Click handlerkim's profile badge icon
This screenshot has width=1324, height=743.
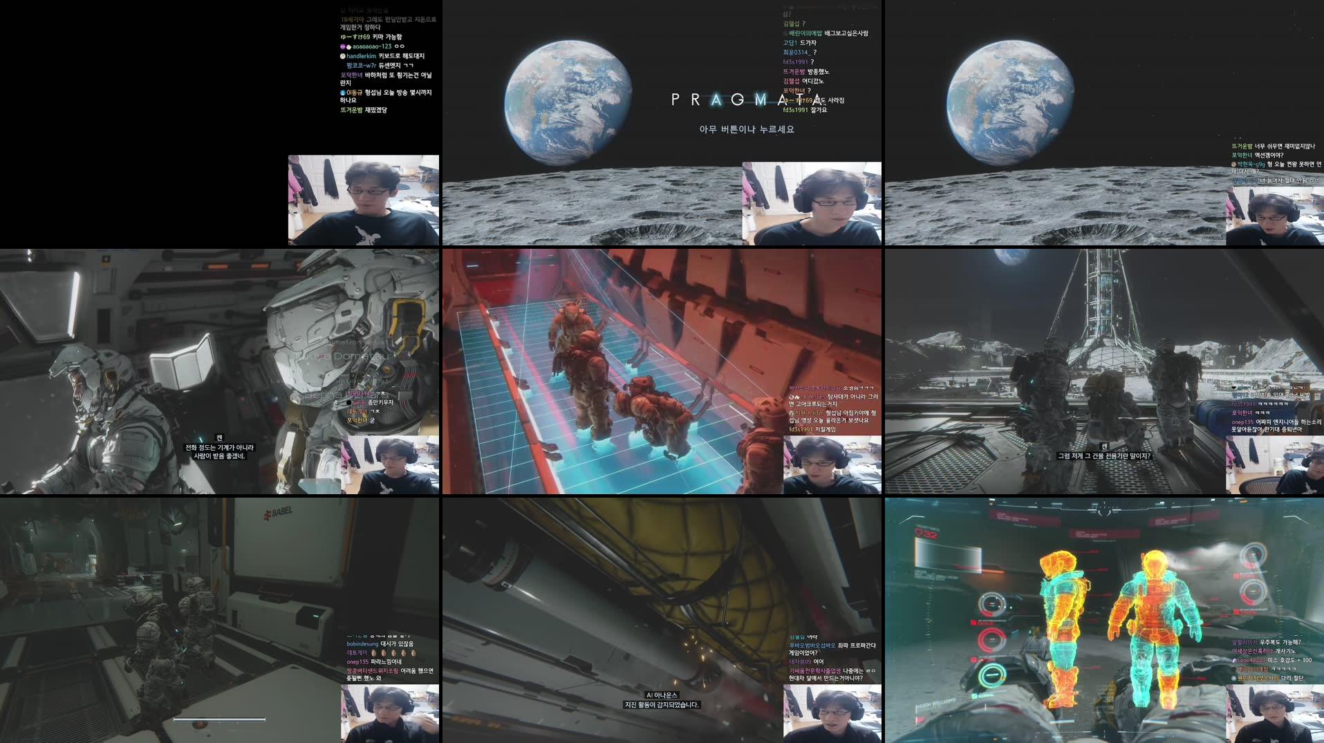343,56
